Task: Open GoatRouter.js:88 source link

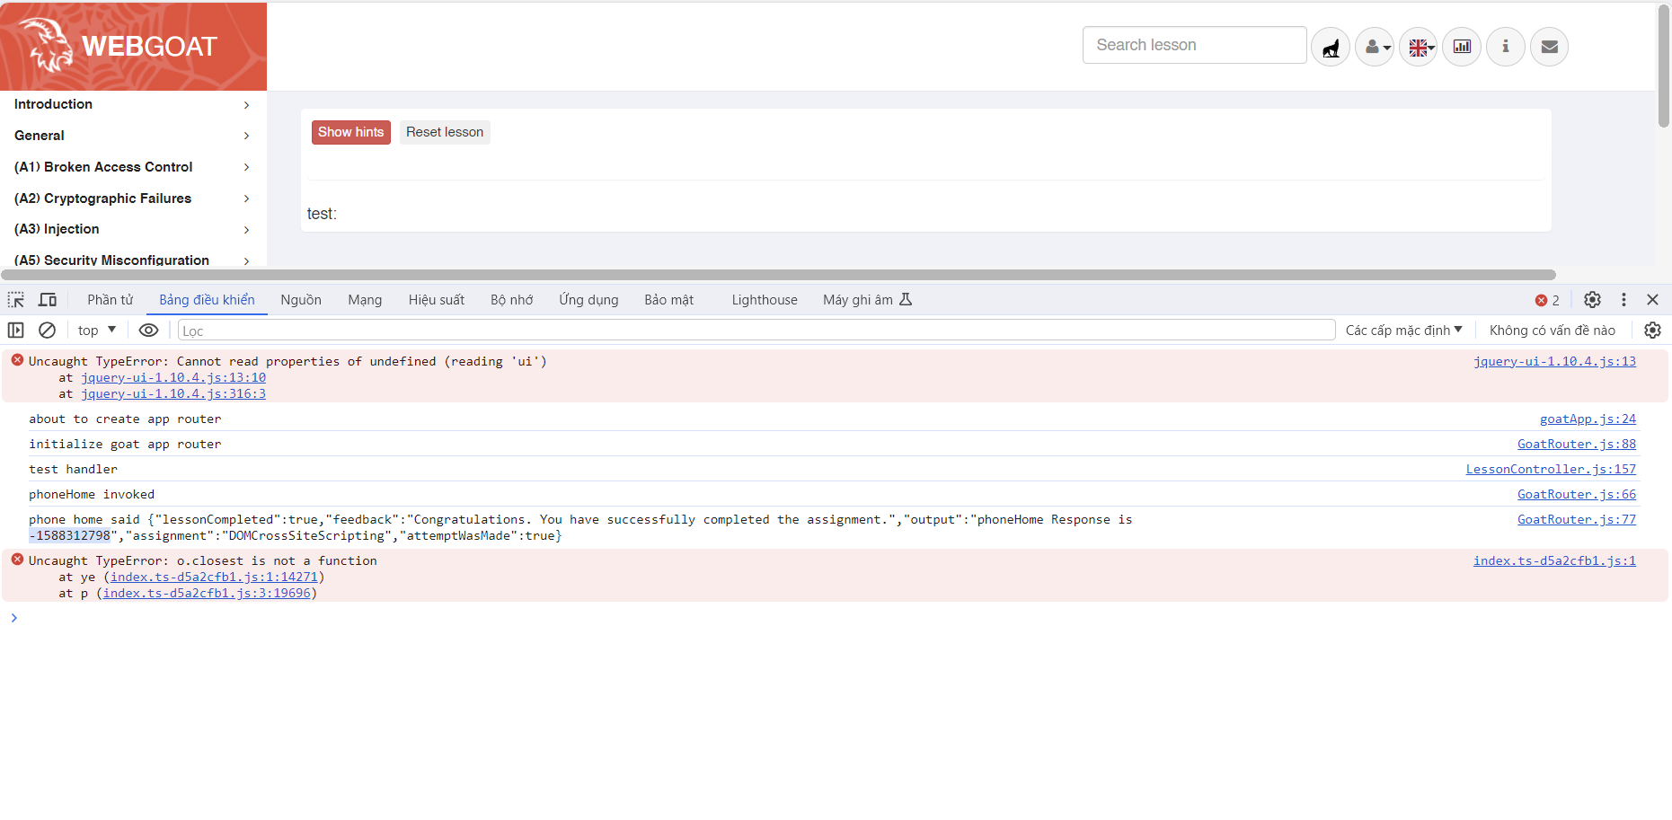Action: (1577, 444)
